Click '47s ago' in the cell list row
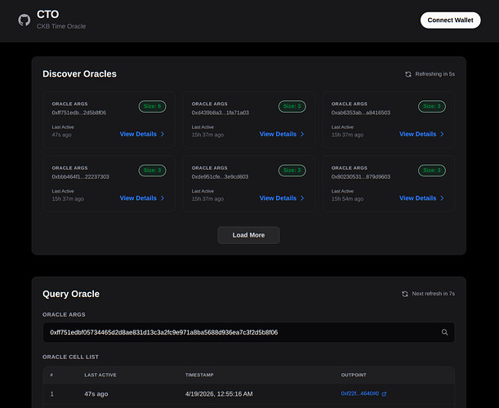 click(x=96, y=394)
